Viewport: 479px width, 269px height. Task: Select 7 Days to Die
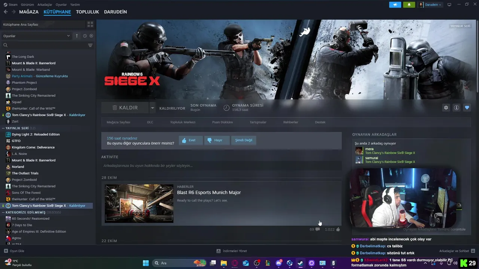(22, 225)
